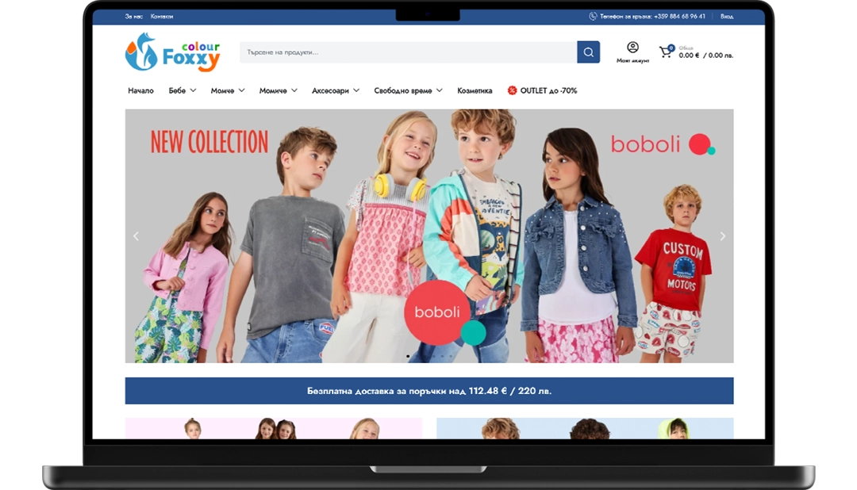
Task: Open the Момче category label
Action: (x=222, y=90)
